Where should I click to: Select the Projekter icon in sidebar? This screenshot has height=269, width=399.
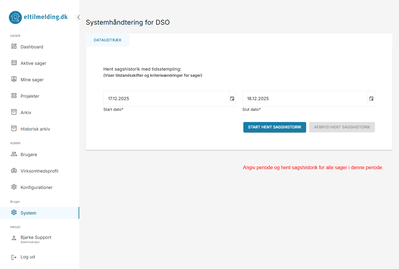click(14, 96)
